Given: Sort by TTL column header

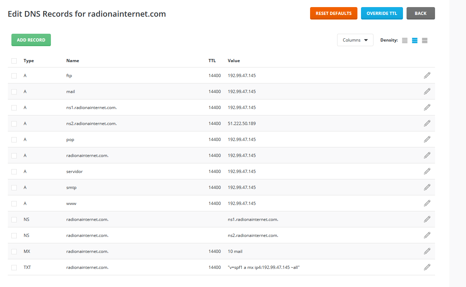Looking at the screenshot, I should 212,61.
